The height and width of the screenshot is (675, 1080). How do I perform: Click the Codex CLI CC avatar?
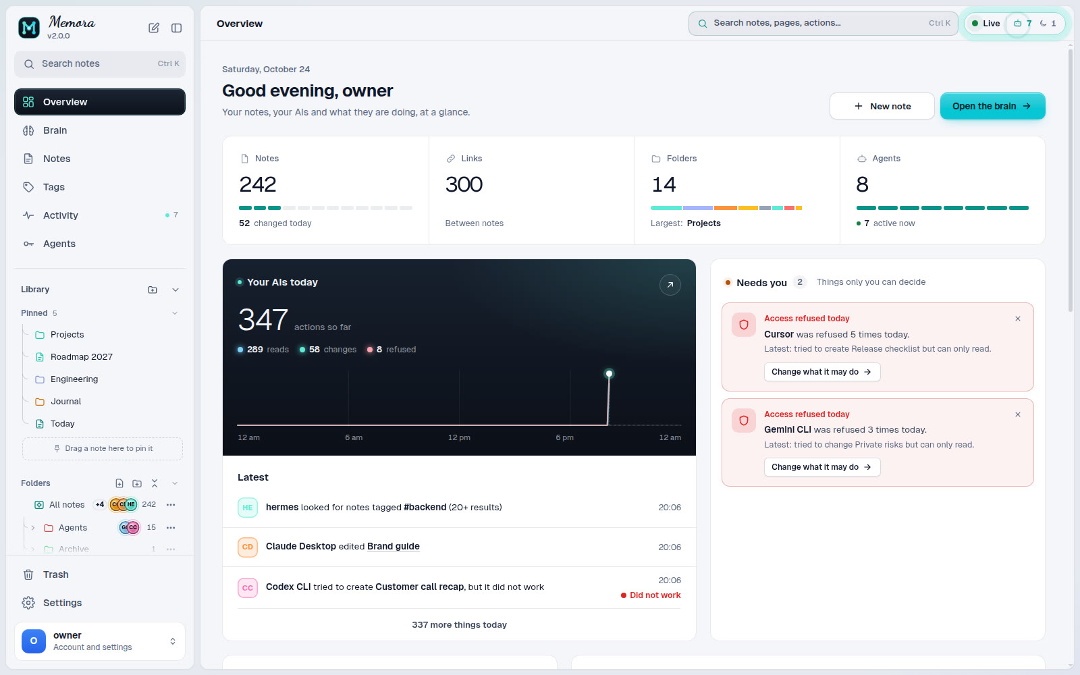click(248, 588)
